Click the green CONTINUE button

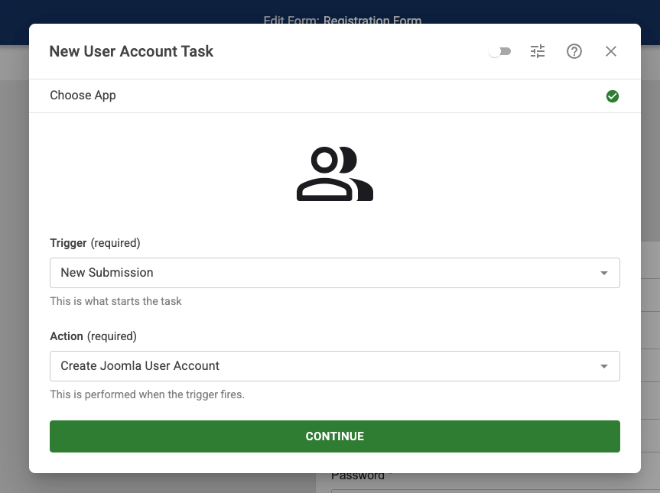pos(335,436)
